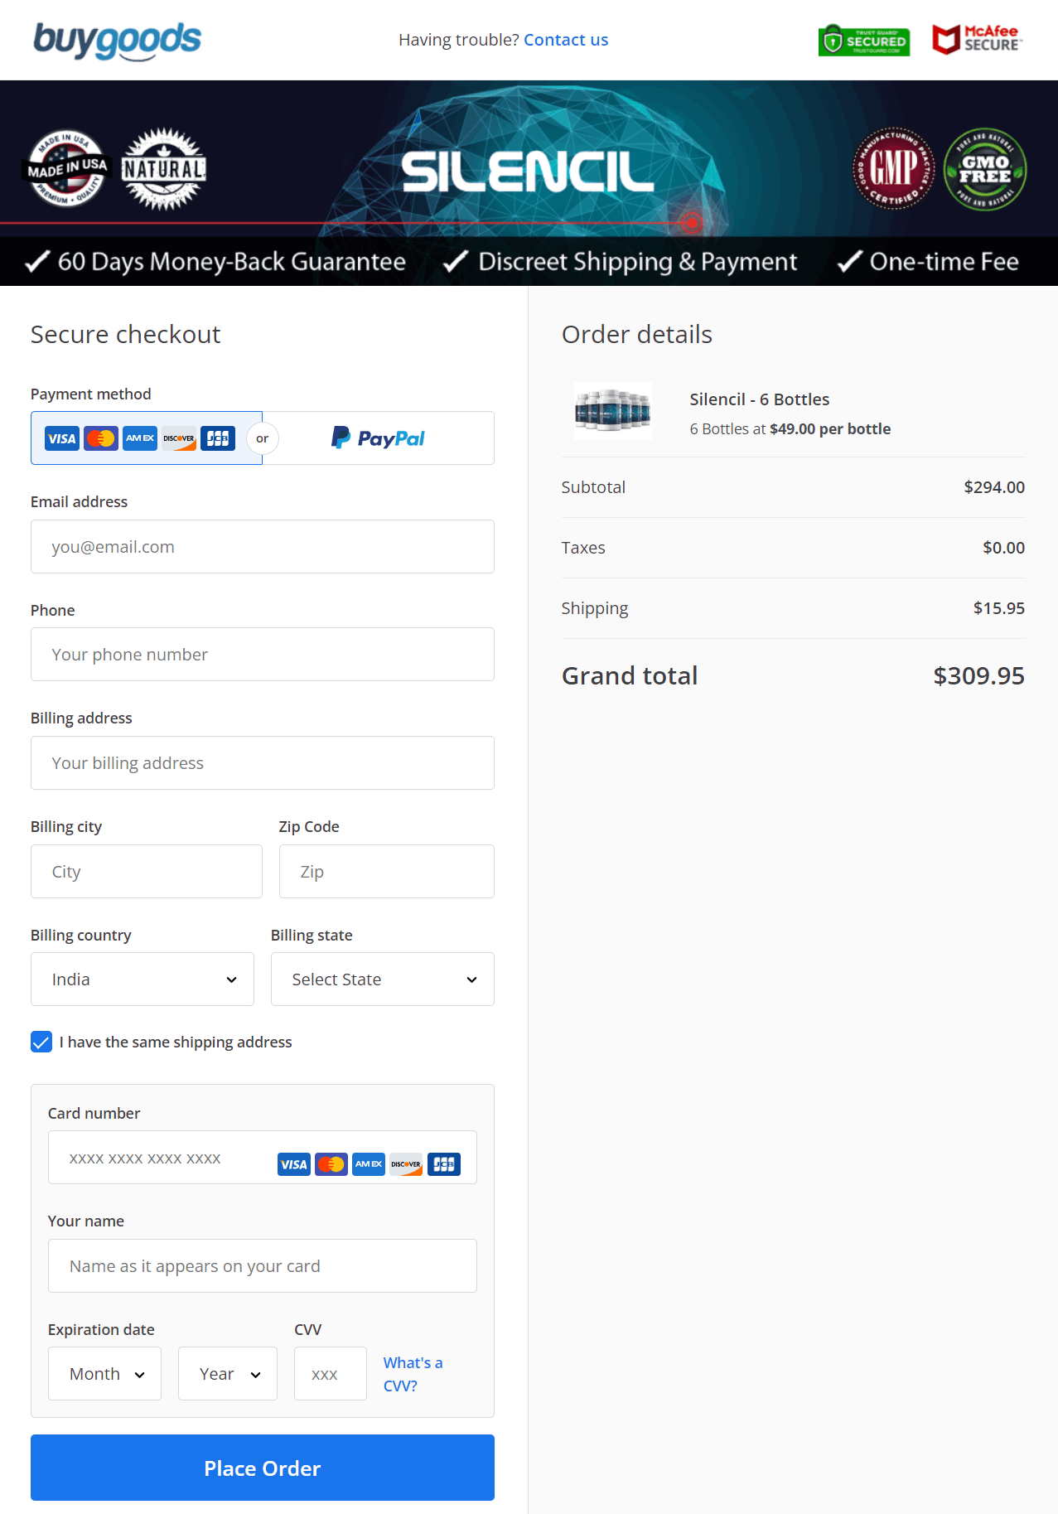Choose PayPal as payment method

(379, 438)
